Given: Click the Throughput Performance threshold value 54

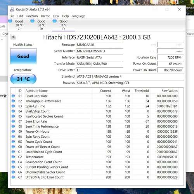Looking at the screenshot, I should click(x=147, y=101).
